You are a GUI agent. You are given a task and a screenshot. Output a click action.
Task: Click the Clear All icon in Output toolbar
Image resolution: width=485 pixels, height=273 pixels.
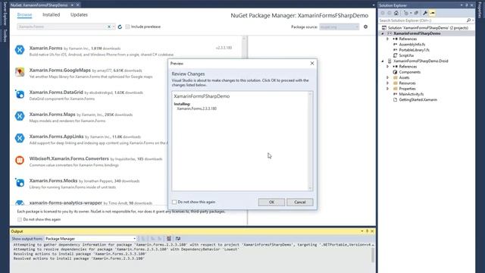[169, 239]
